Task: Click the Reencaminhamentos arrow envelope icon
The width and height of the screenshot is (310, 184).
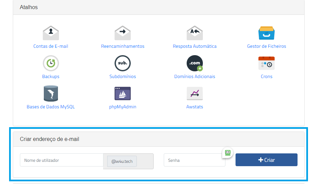Action: click(123, 33)
